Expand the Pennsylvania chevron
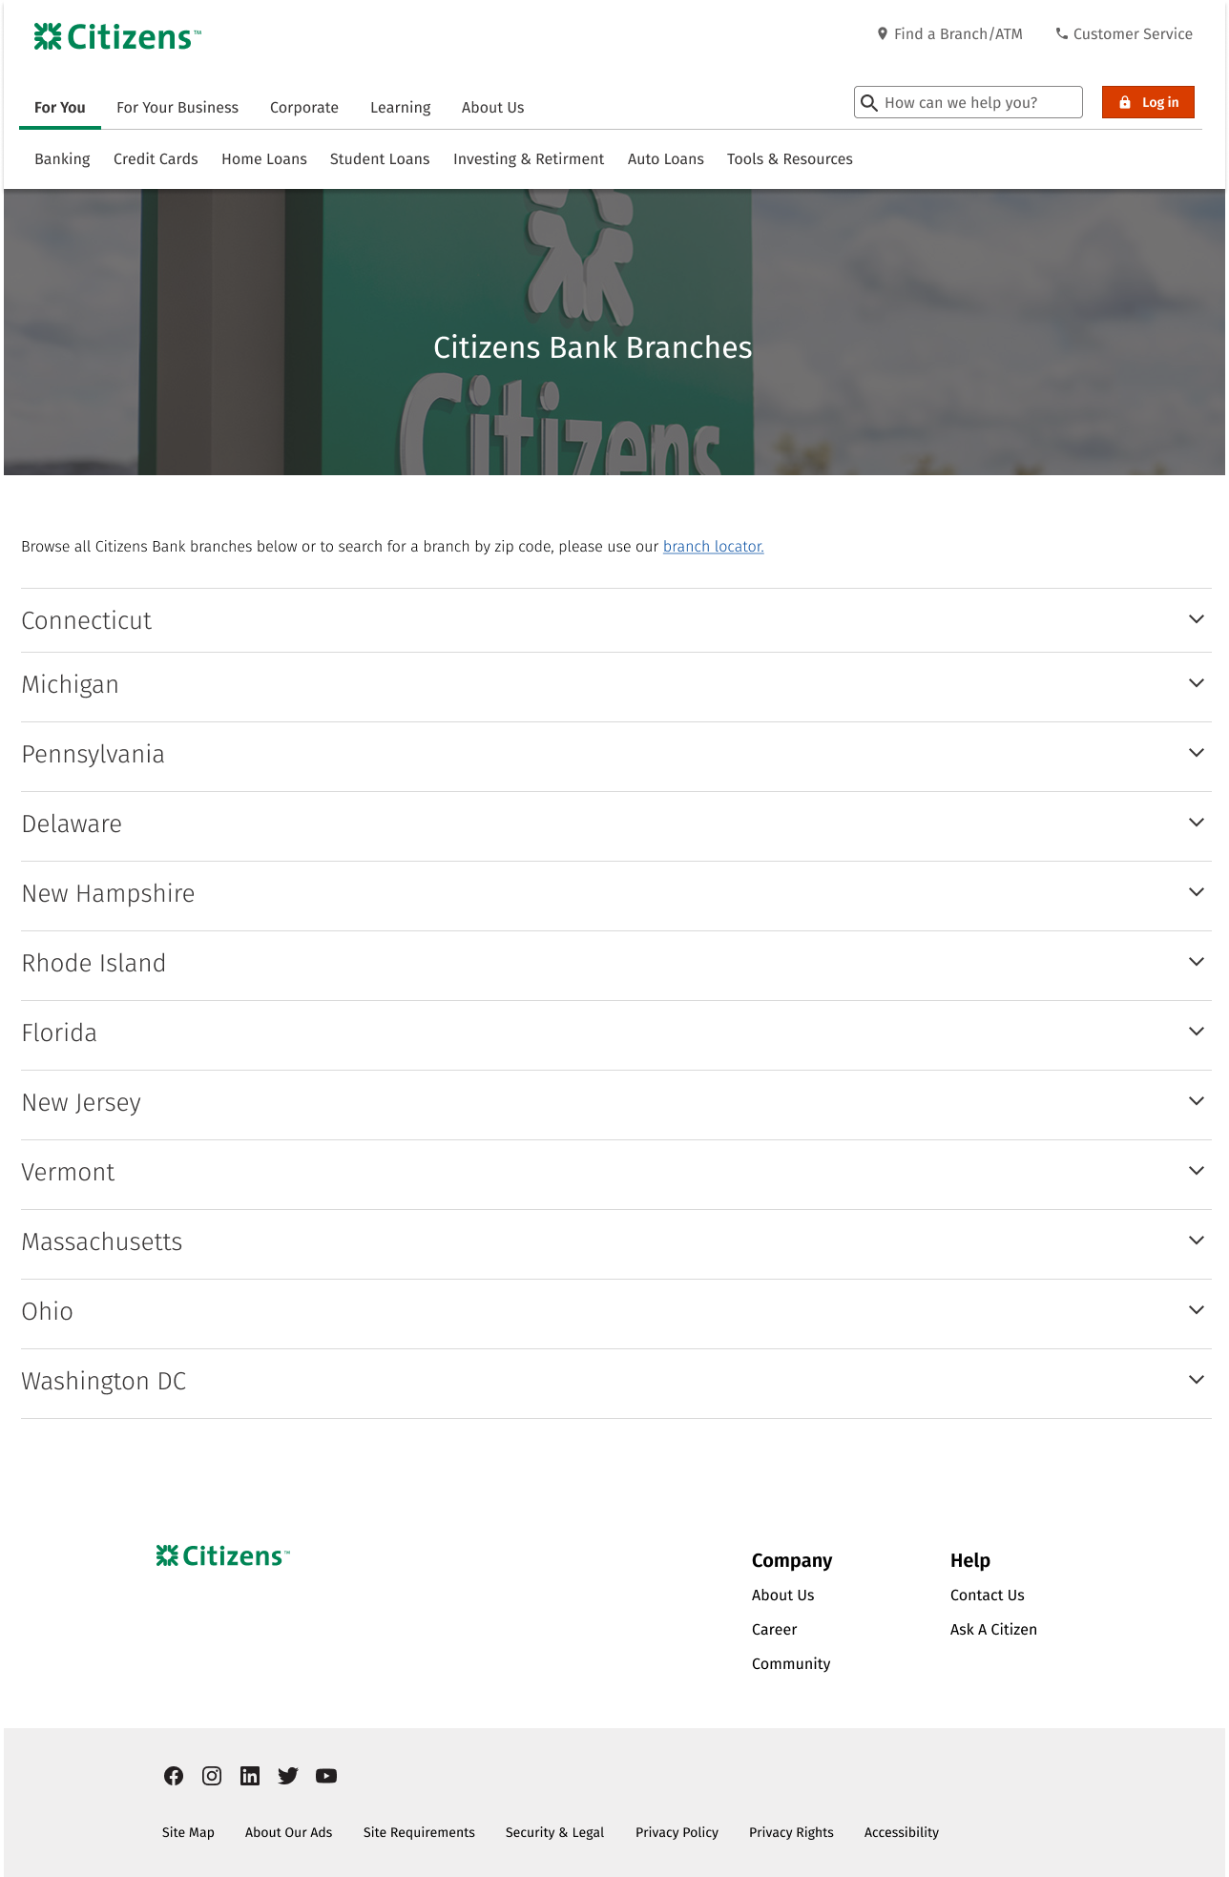 click(1197, 753)
